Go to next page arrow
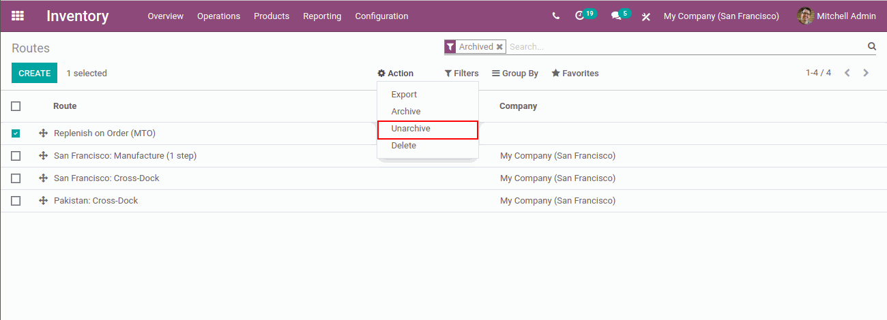 coord(866,73)
